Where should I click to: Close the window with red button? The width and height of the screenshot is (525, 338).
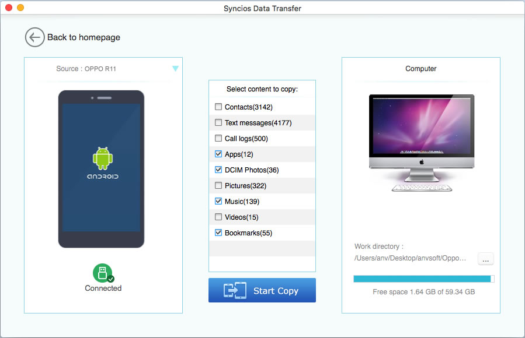click(9, 8)
